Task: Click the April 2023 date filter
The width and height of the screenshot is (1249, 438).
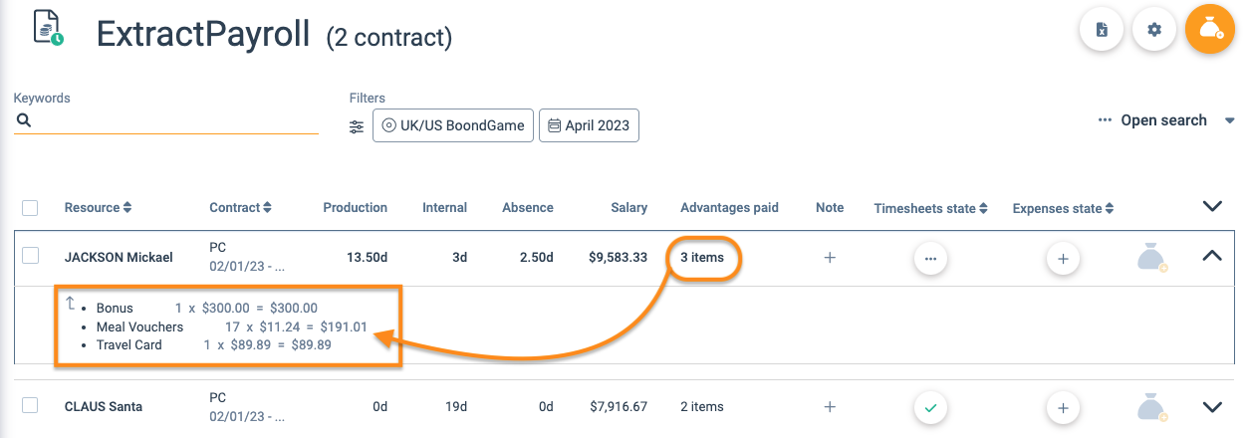Action: tap(590, 126)
